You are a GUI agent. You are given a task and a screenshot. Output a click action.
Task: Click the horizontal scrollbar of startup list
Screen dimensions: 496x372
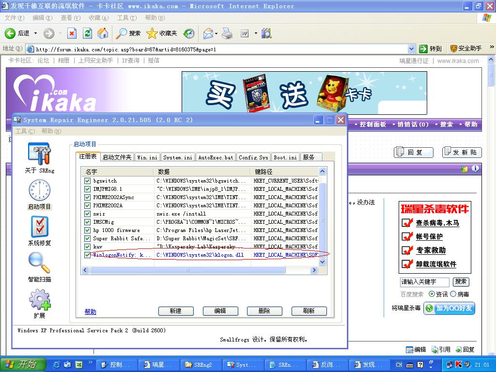click(187, 270)
